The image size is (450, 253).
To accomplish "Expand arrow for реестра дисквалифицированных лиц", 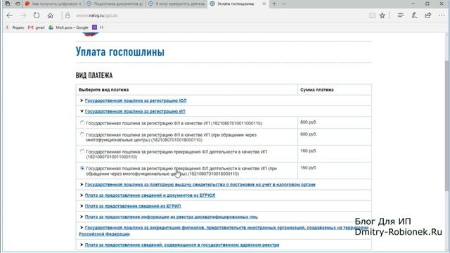I will (x=82, y=217).
